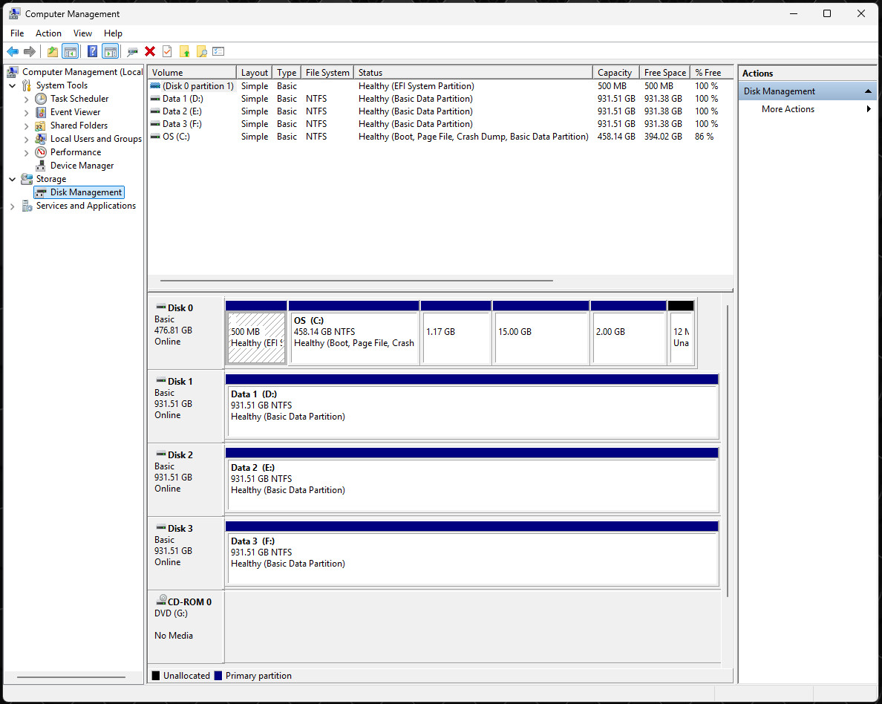Collapse Disk Management actions section arrow
Screen dimensions: 882x704
(x=868, y=91)
